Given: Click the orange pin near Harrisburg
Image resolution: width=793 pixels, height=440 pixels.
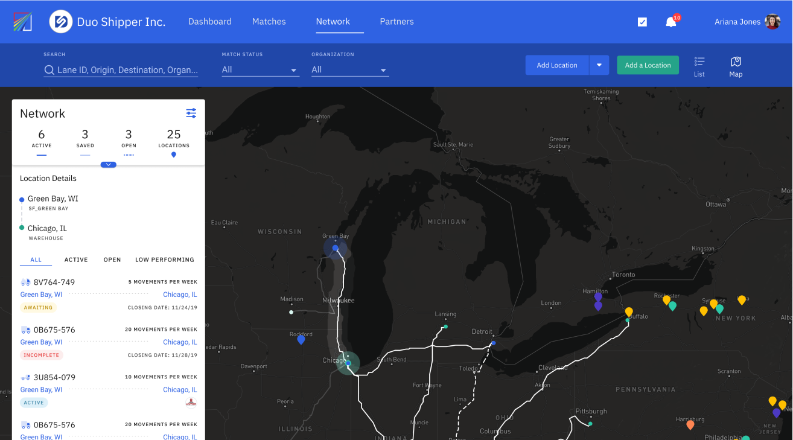Looking at the screenshot, I should coord(690,425).
